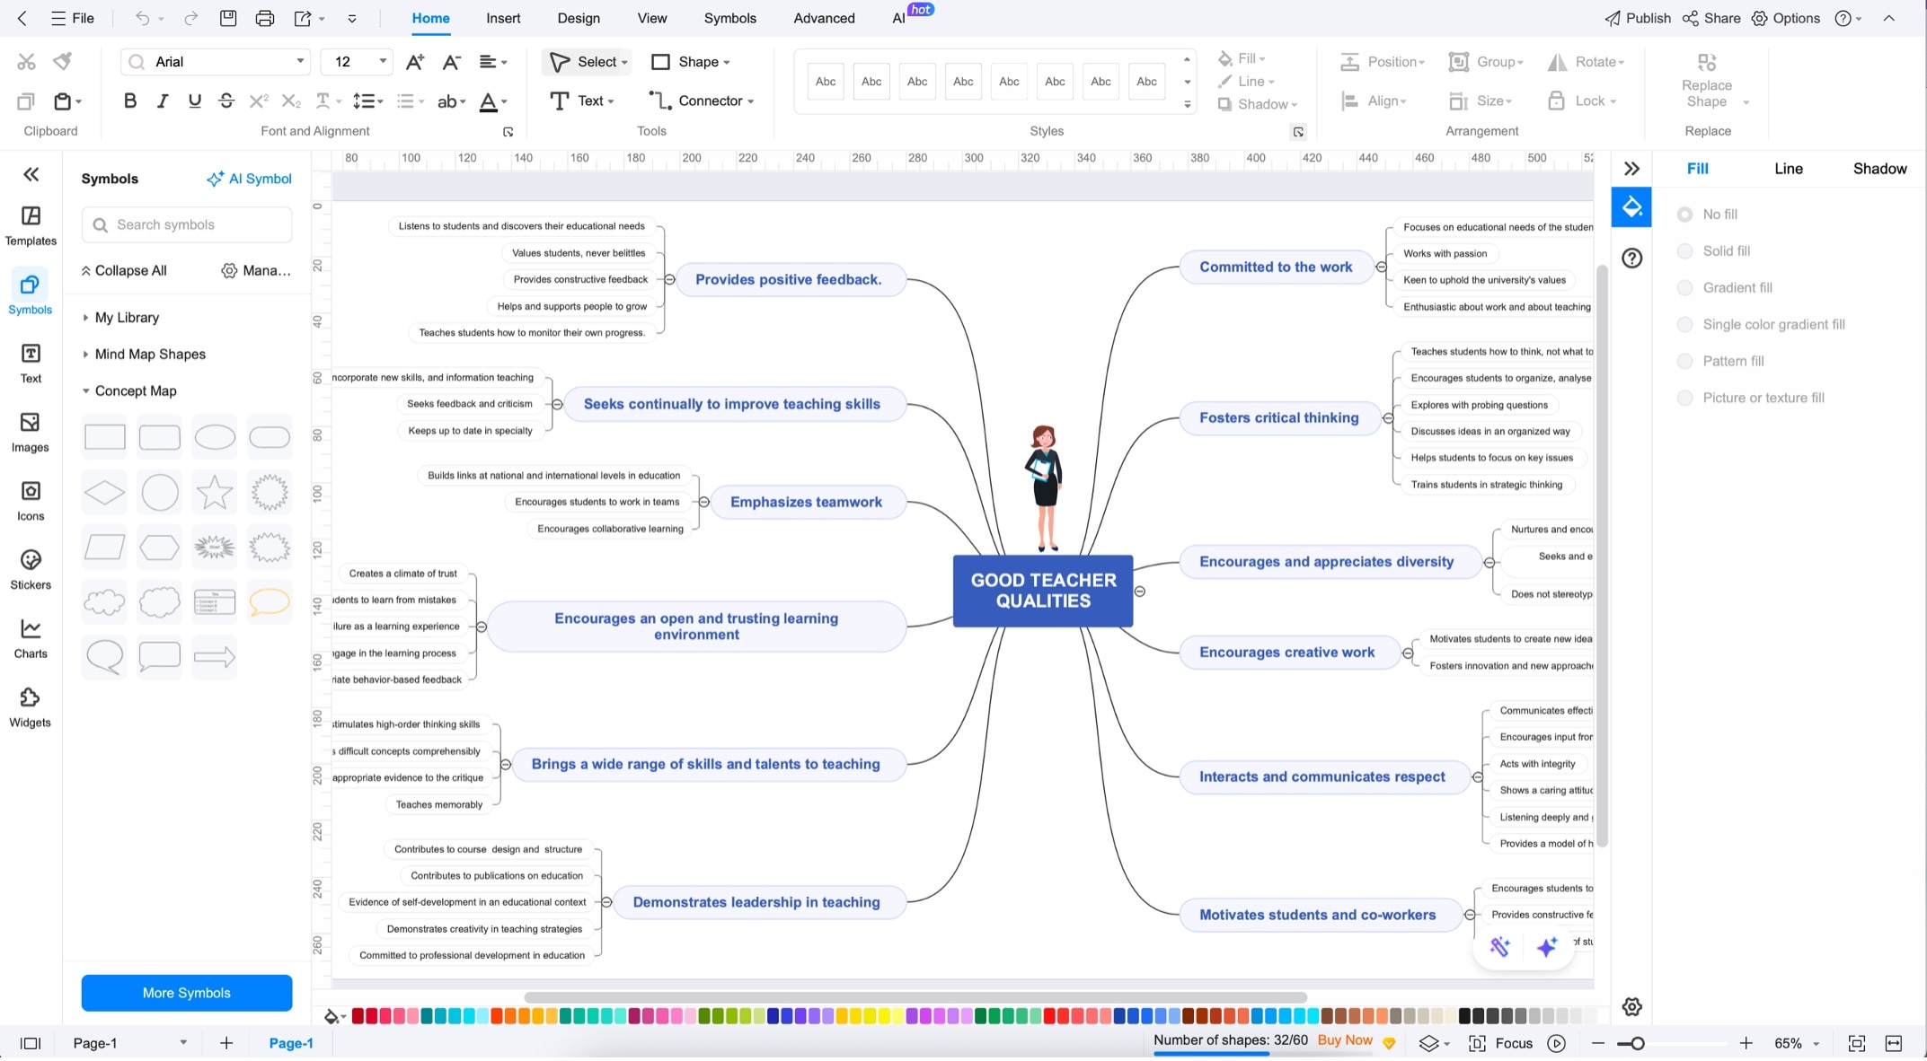Open the right panel help question icon
The image size is (1927, 1061).
1631,259
